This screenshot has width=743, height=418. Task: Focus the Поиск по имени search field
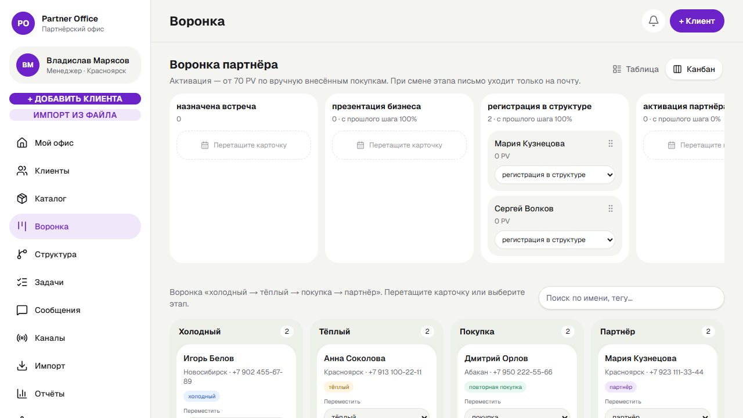pyautogui.click(x=632, y=298)
